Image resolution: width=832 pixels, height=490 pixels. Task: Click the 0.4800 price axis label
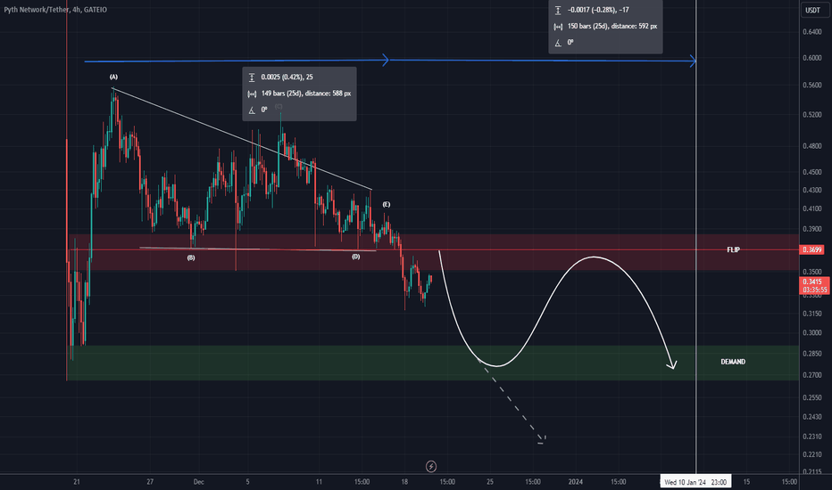(811, 146)
